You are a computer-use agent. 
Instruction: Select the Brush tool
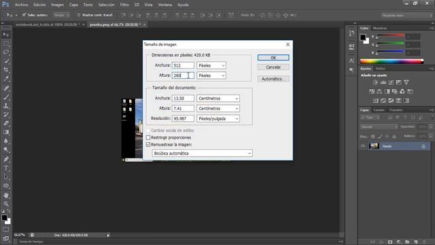click(6, 97)
